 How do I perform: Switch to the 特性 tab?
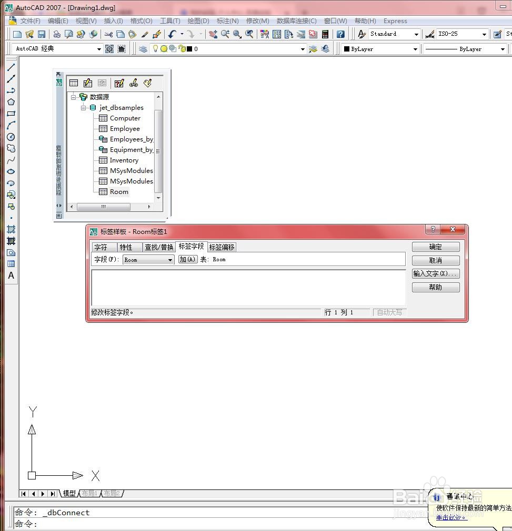coord(129,247)
